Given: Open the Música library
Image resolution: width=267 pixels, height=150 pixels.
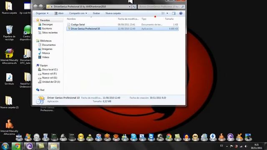Looking at the screenshot, I should tap(46, 53).
